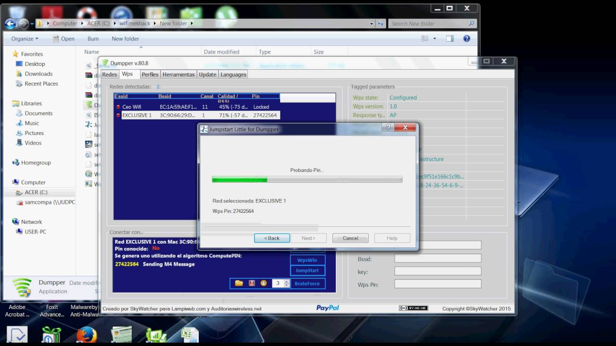
Task: Open the folder icon beside BruteForce
Action: (239, 284)
